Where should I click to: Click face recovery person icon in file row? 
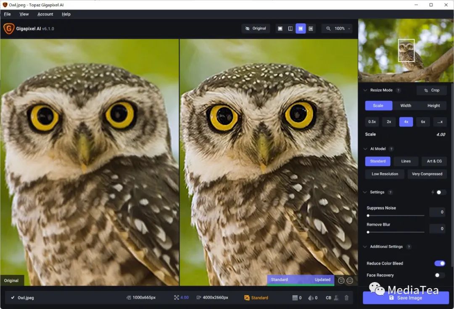point(336,297)
